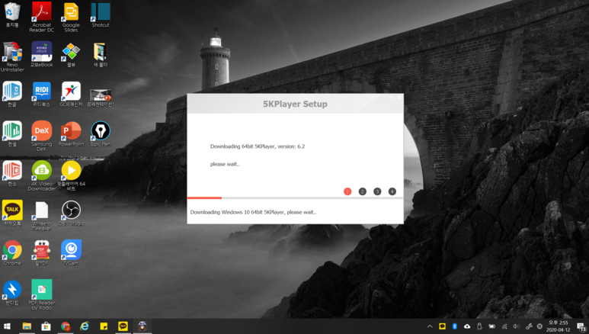
Task: Click the battery status tray icon
Action: pos(491,326)
